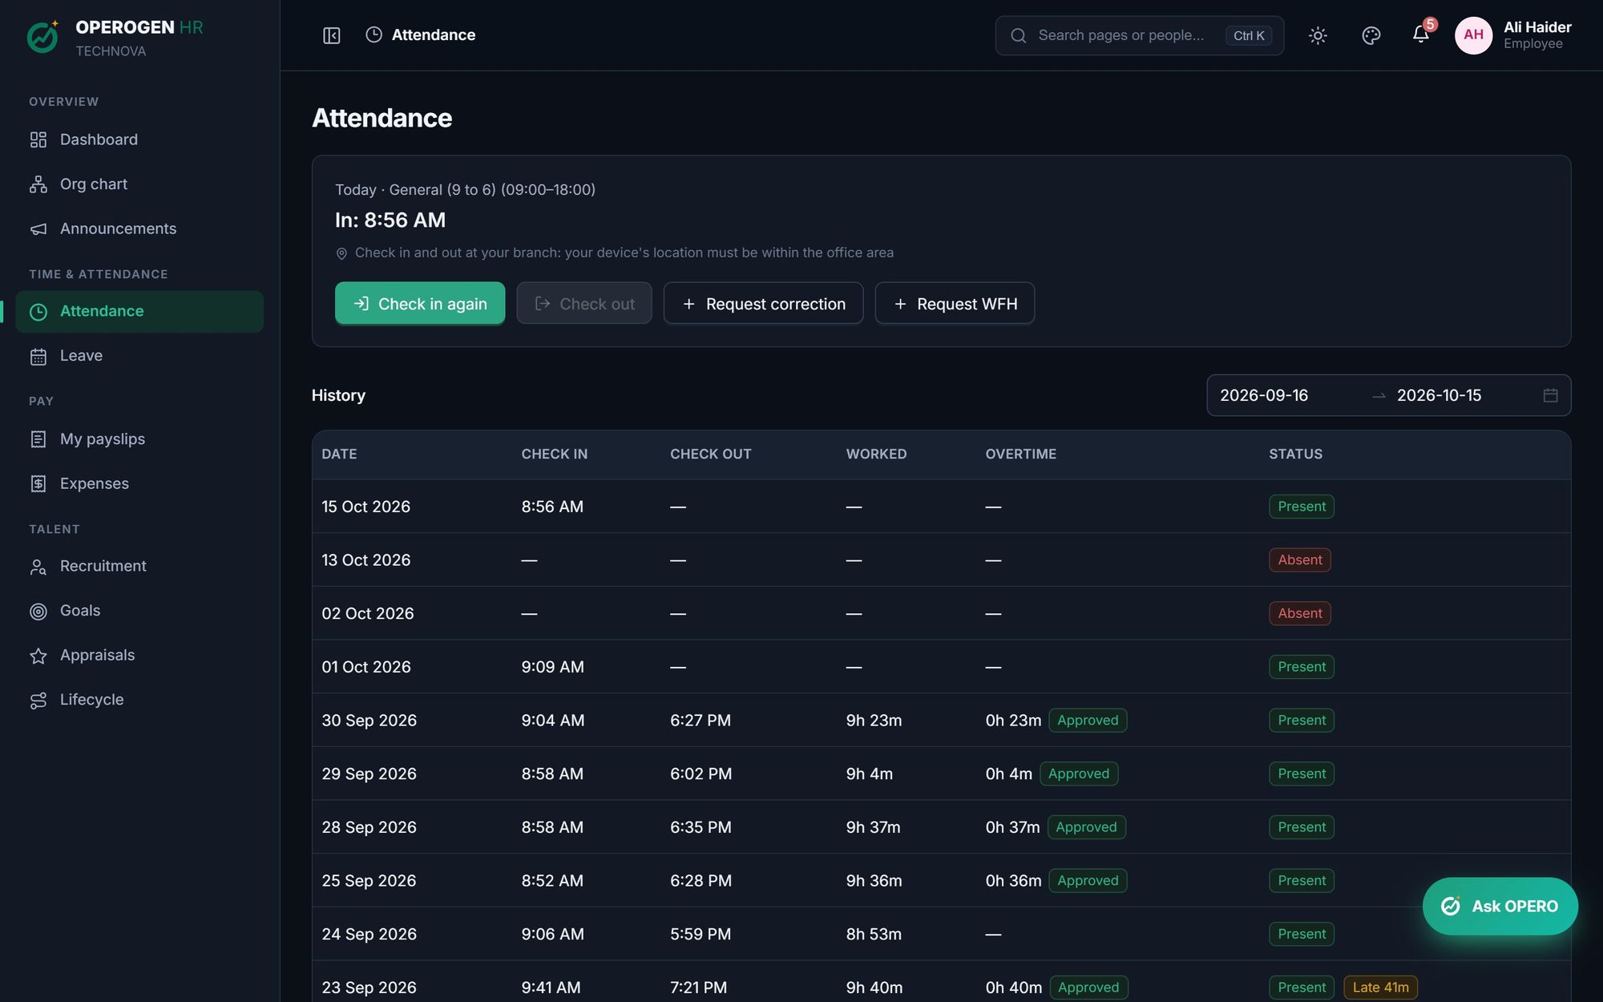Image resolution: width=1603 pixels, height=1002 pixels.
Task: Open the Leave page
Action: [x=139, y=356]
